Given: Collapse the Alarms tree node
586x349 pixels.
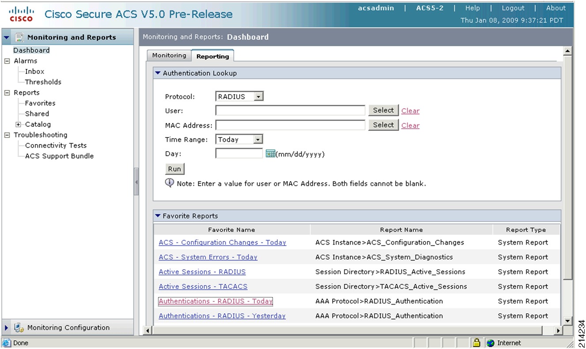Looking at the screenshot, I should (x=7, y=61).
